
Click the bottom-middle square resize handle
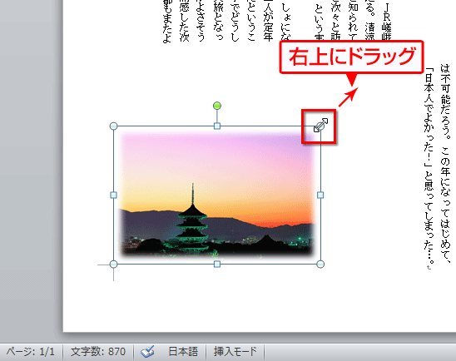217,264
